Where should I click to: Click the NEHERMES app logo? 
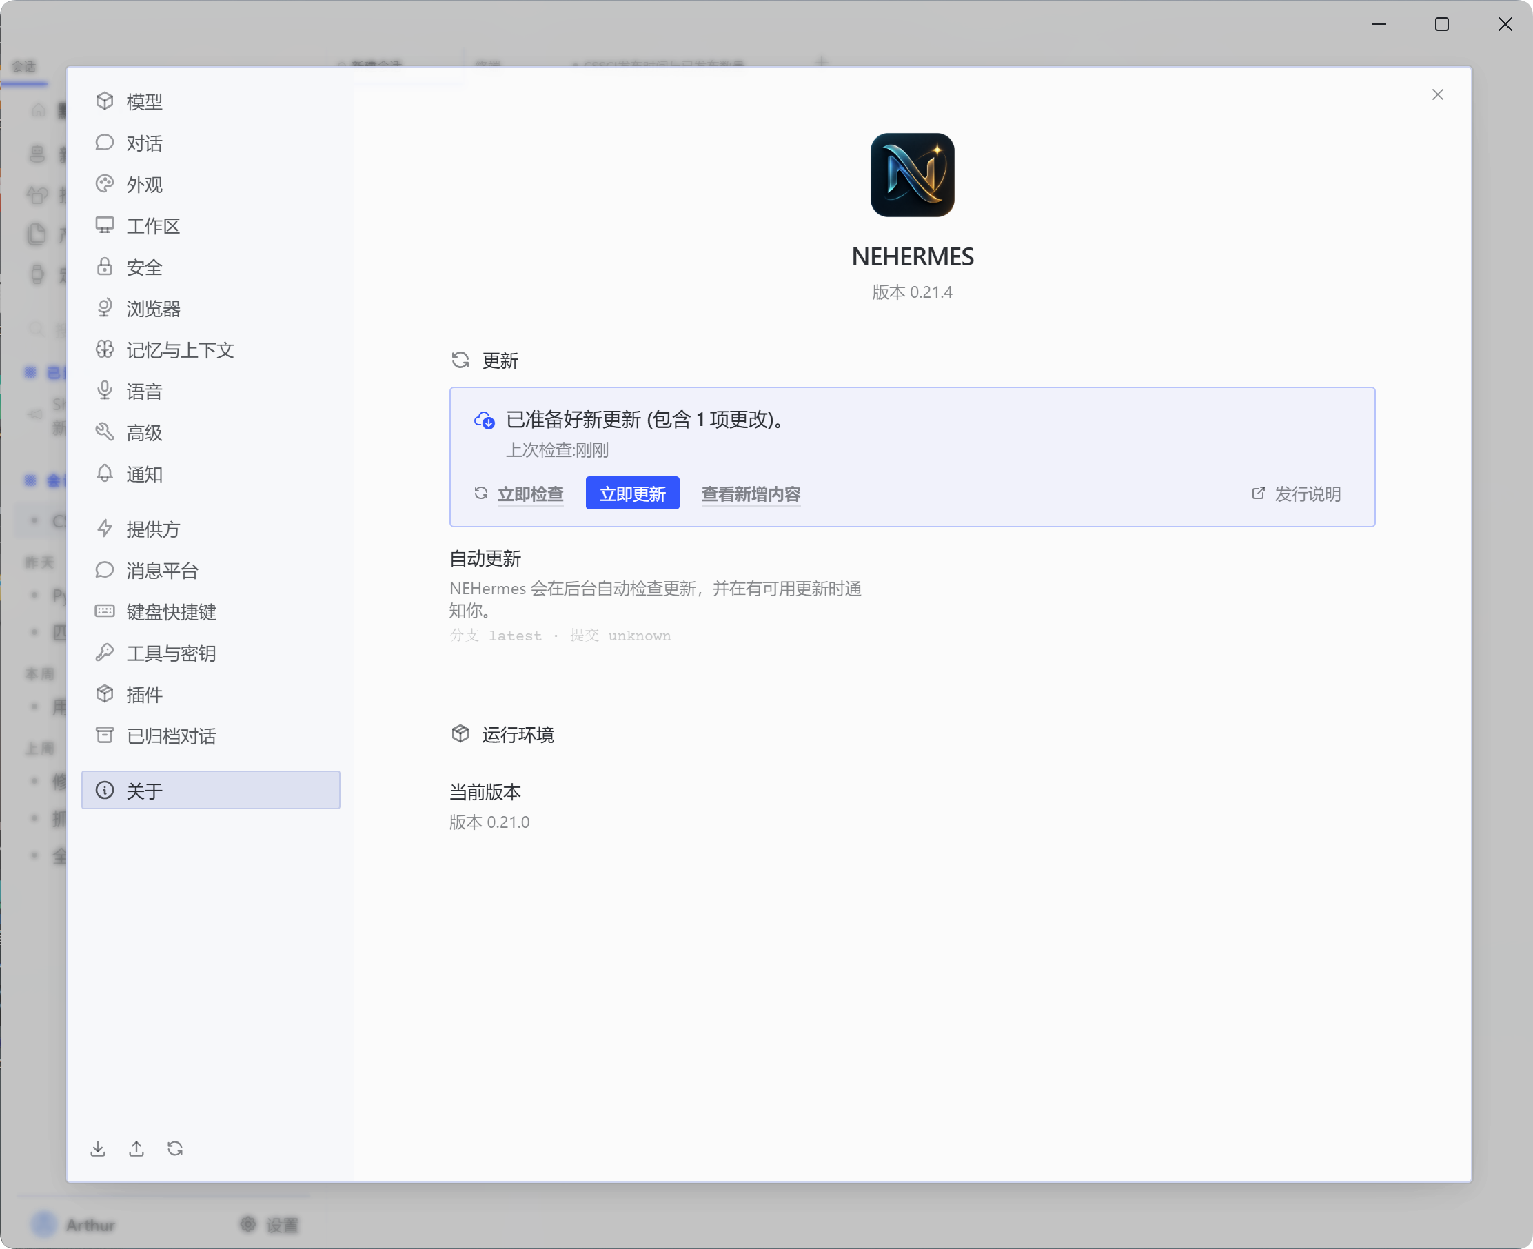click(x=912, y=175)
